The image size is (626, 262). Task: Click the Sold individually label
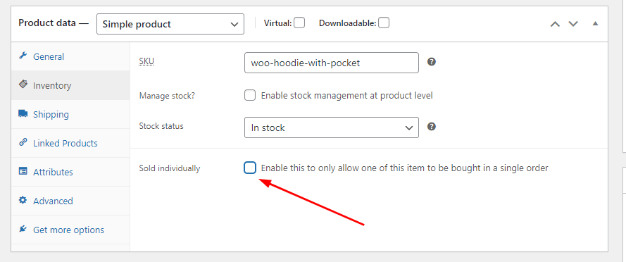pos(169,168)
